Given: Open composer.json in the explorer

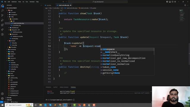Looking at the screenshot, I should (15, 91).
